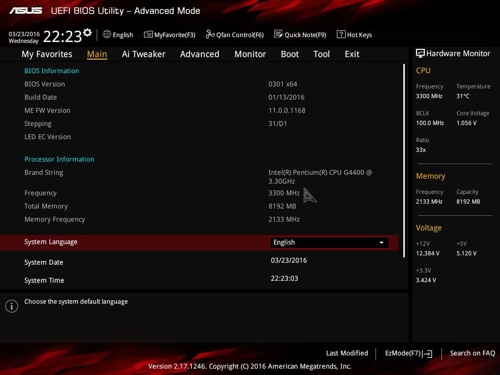Click the Hardware Monitor screen icon
Image resolution: width=500 pixels, height=375 pixels.
420,53
